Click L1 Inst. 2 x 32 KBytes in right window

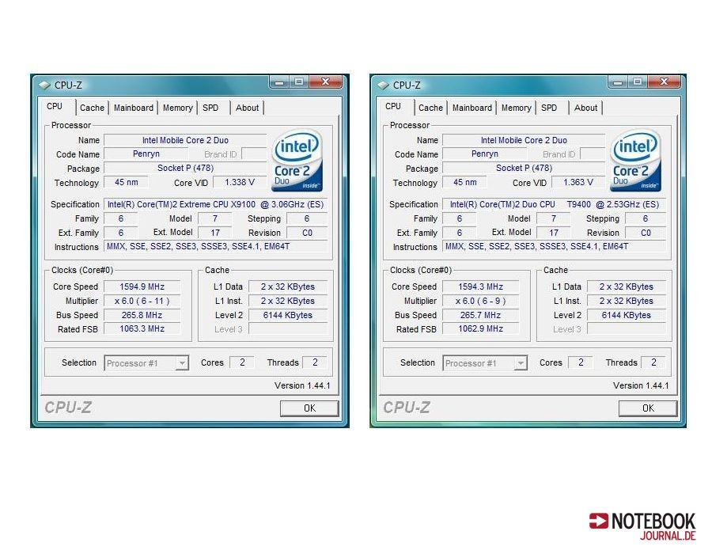pyautogui.click(x=627, y=301)
